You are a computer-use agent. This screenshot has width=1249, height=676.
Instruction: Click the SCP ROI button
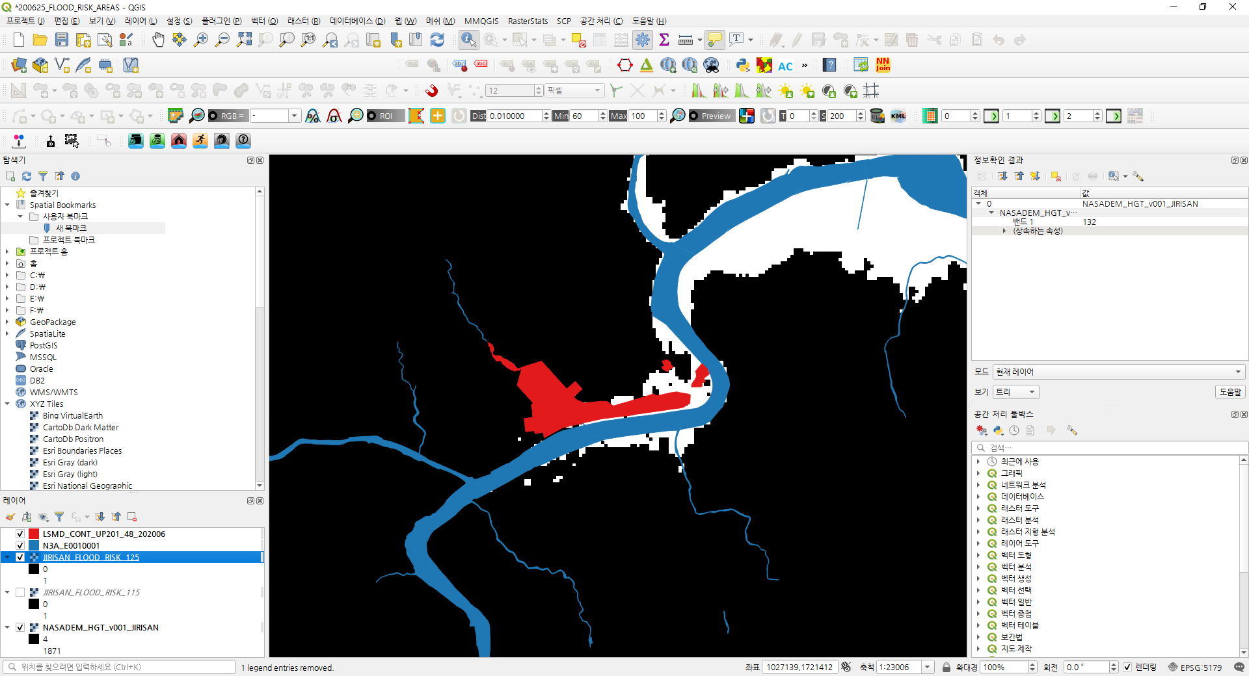pos(386,116)
